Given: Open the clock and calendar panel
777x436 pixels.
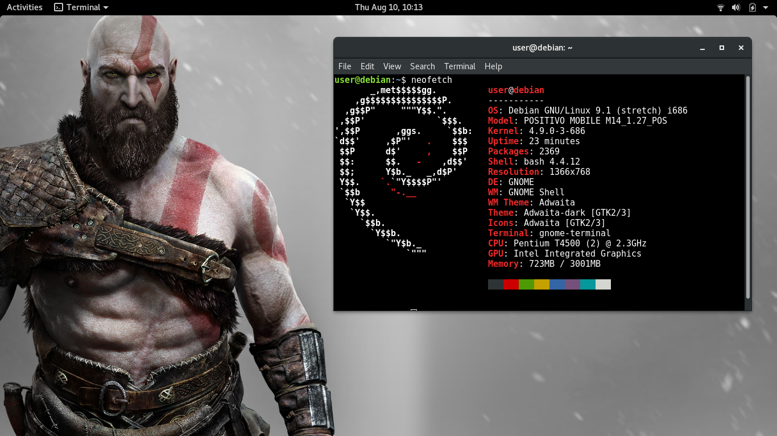Looking at the screenshot, I should [388, 7].
